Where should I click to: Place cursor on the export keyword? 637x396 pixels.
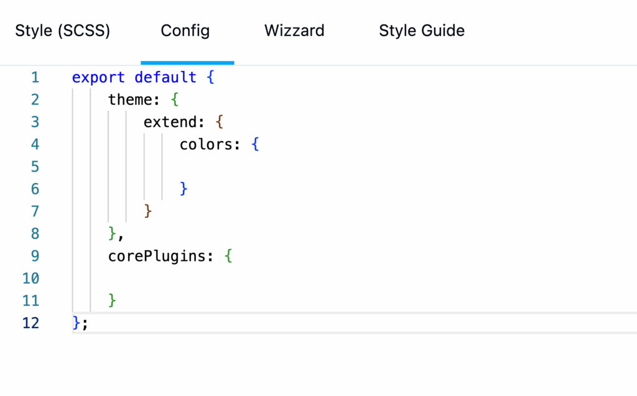tap(98, 77)
